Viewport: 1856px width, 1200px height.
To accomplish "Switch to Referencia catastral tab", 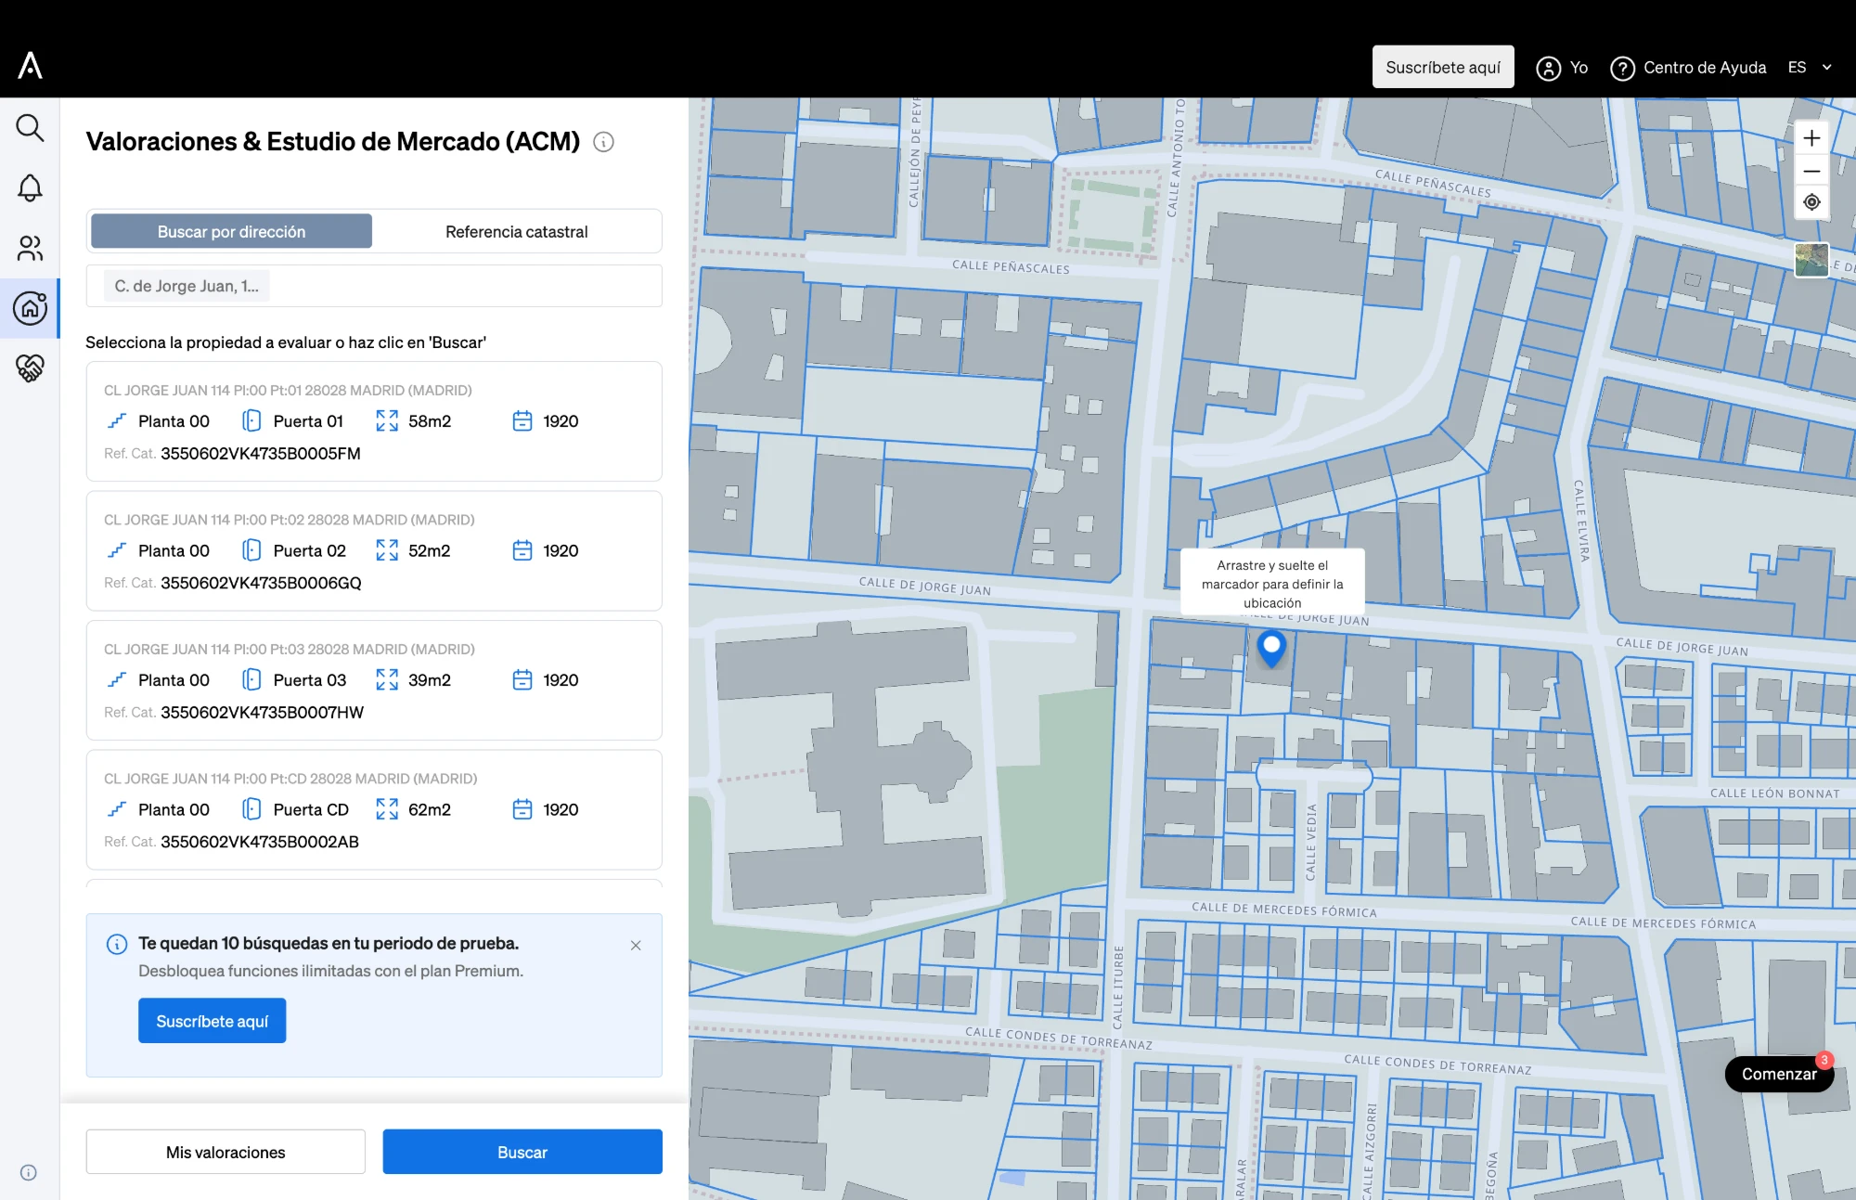I will [517, 231].
